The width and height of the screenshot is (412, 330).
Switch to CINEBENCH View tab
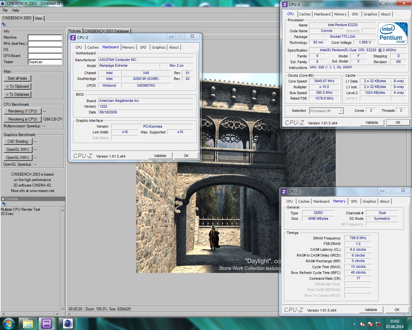39,18
